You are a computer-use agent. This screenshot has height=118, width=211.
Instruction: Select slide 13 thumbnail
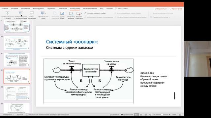coord(17,93)
